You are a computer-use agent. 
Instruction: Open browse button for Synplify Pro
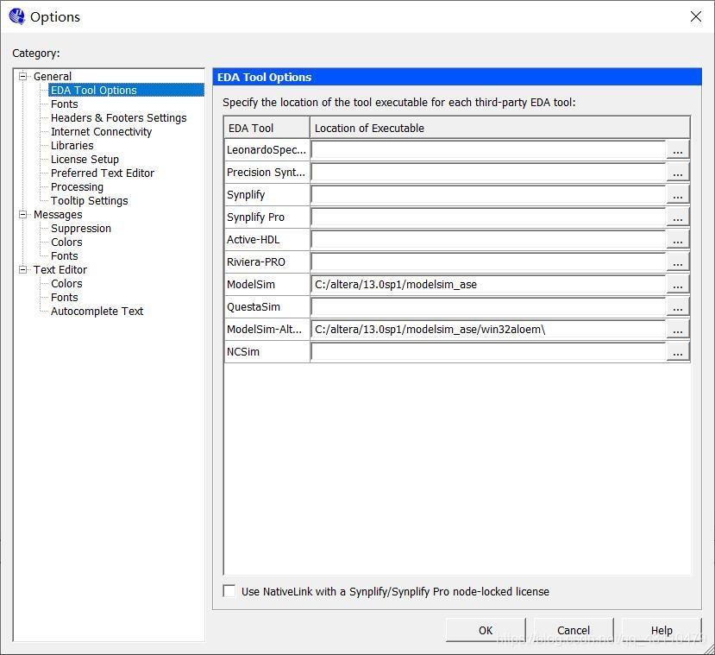click(x=678, y=217)
